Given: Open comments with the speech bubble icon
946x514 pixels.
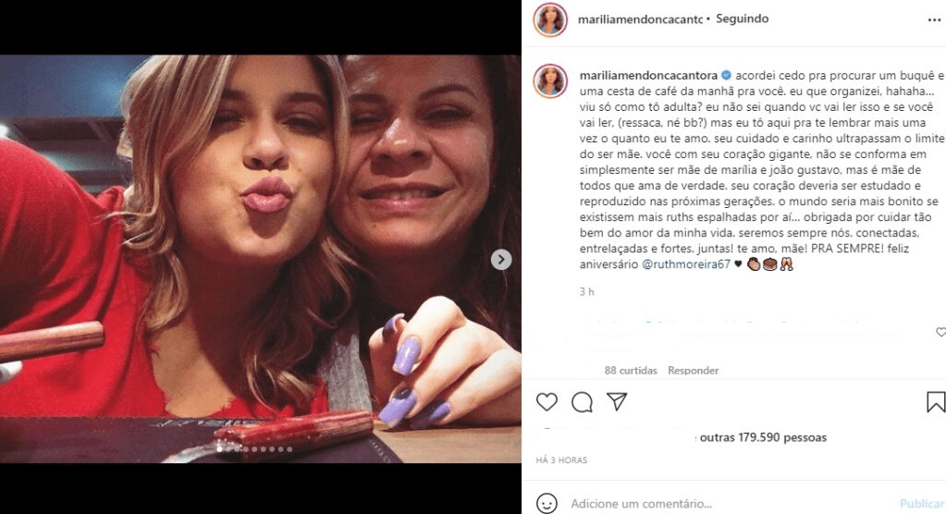Looking at the screenshot, I should [x=582, y=402].
